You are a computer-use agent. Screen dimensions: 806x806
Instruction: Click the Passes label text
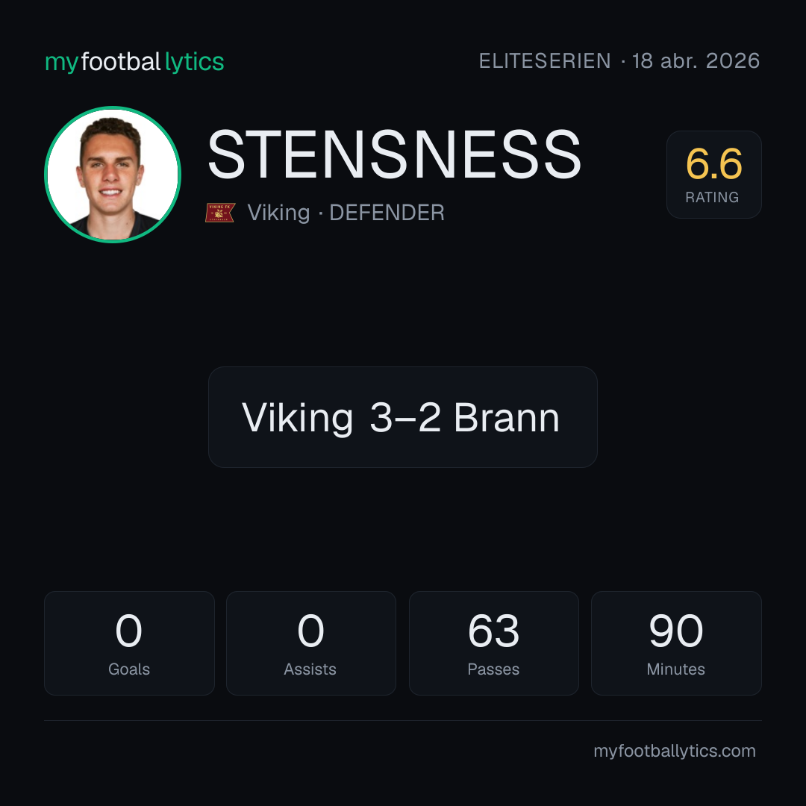pyautogui.click(x=493, y=669)
